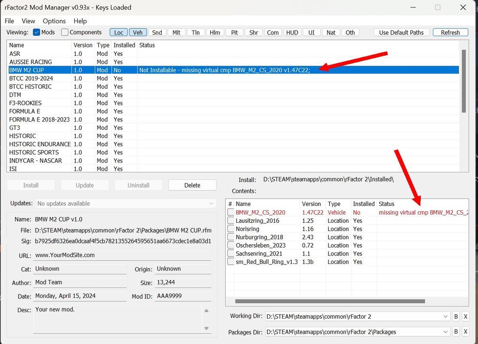Toggle the Veh filter button
This screenshot has width=478, height=344.
click(x=138, y=33)
